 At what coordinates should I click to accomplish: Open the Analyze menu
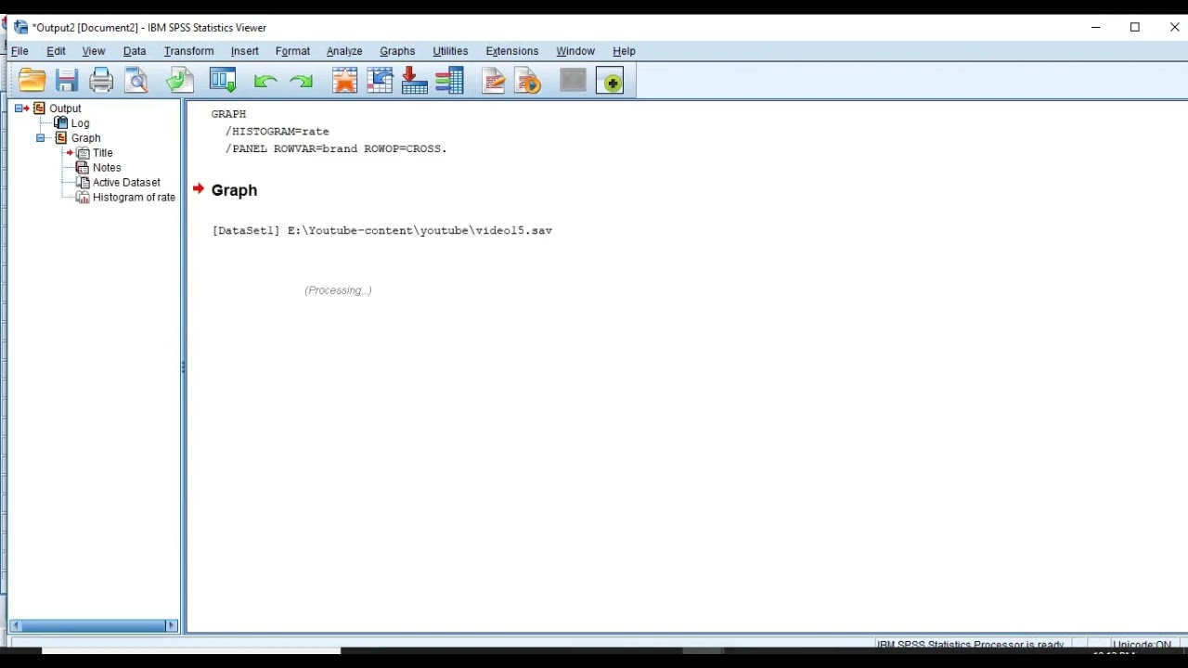[344, 51]
